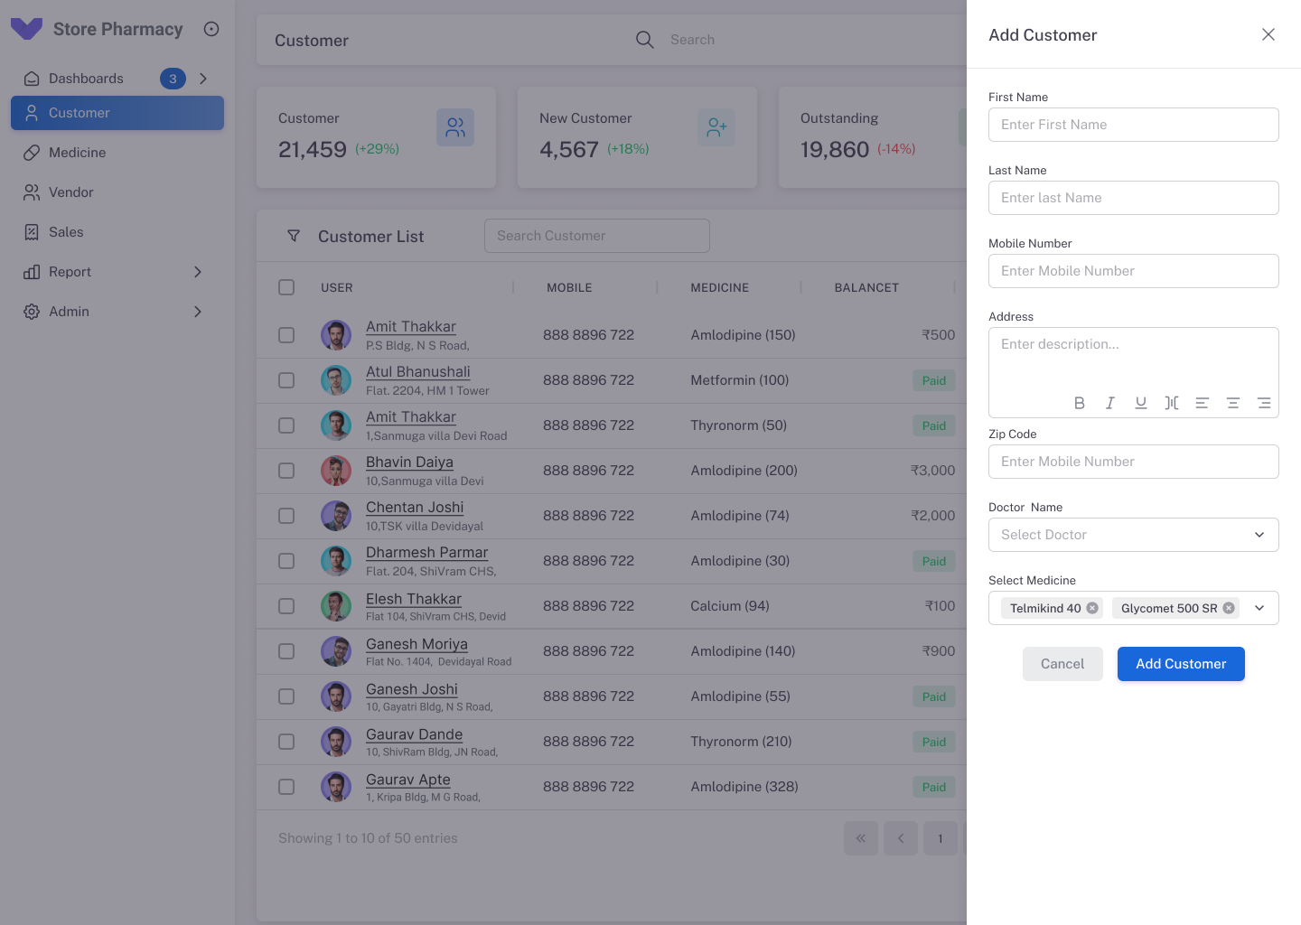Image resolution: width=1301 pixels, height=925 pixels.
Task: Click the Bold formatting icon in Address
Action: (1079, 403)
